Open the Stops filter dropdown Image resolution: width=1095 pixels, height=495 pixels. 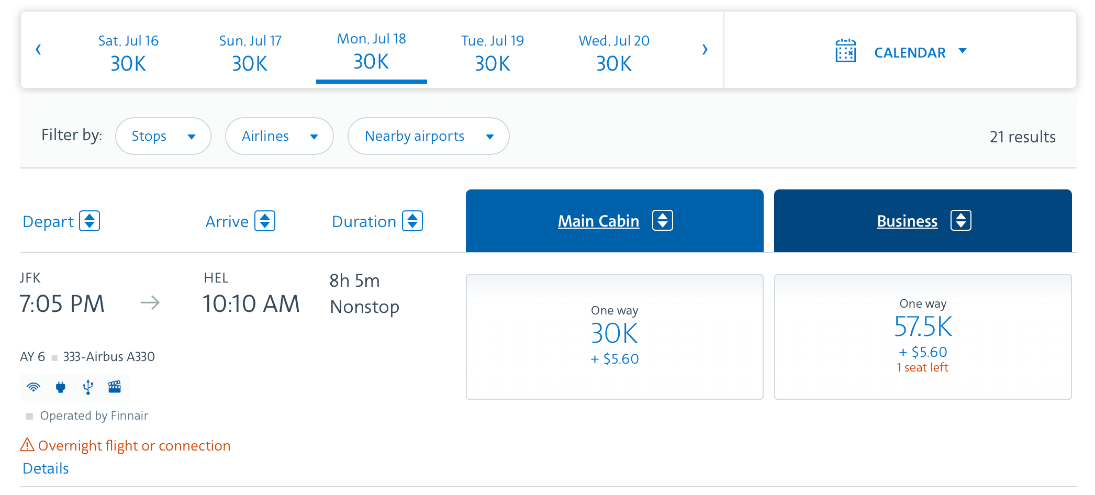point(163,136)
